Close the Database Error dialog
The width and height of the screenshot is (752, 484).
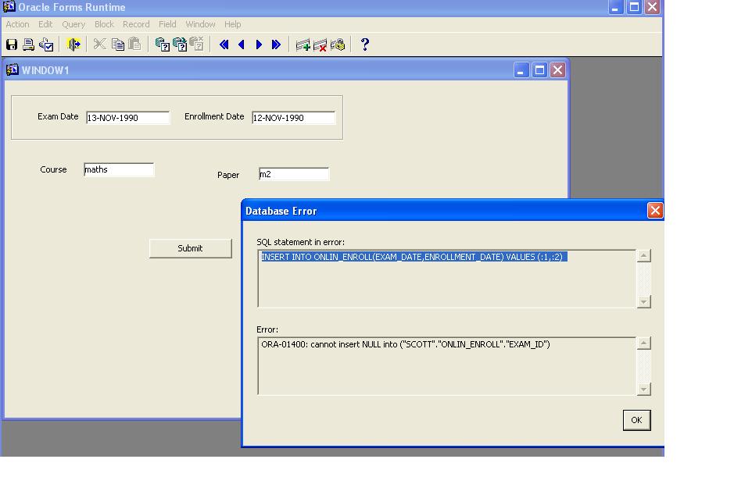655,211
